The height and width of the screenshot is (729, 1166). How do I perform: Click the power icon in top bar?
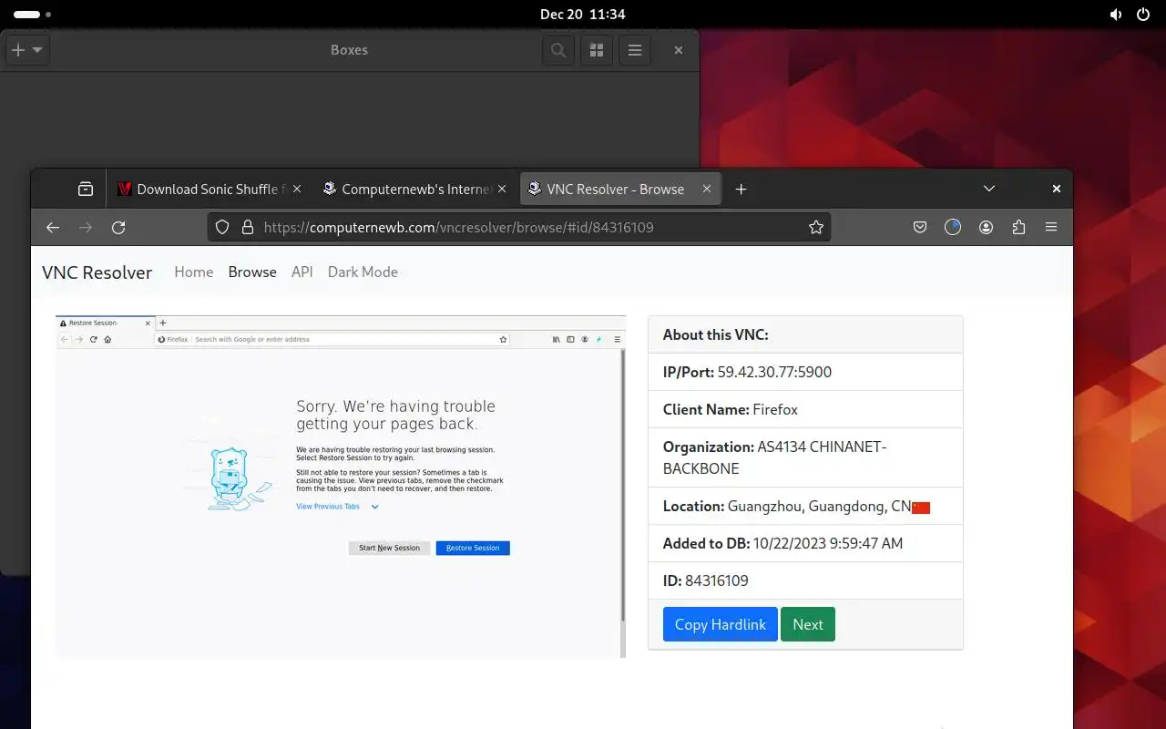[x=1143, y=15]
